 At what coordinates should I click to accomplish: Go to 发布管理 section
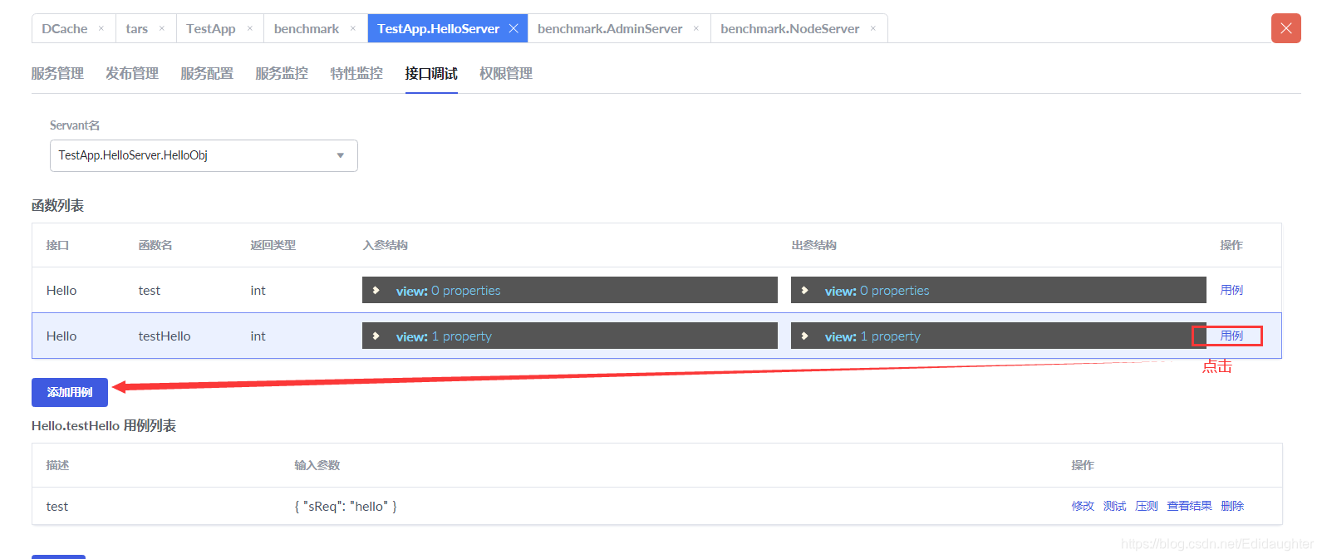(132, 73)
